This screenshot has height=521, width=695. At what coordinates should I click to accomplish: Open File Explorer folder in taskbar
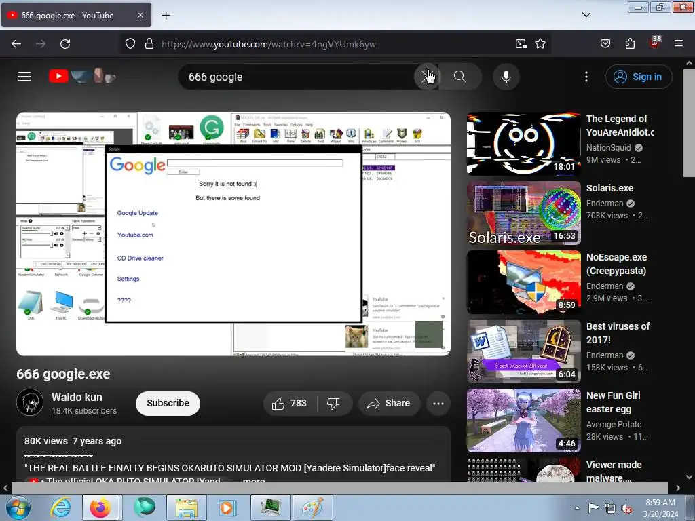(187, 508)
